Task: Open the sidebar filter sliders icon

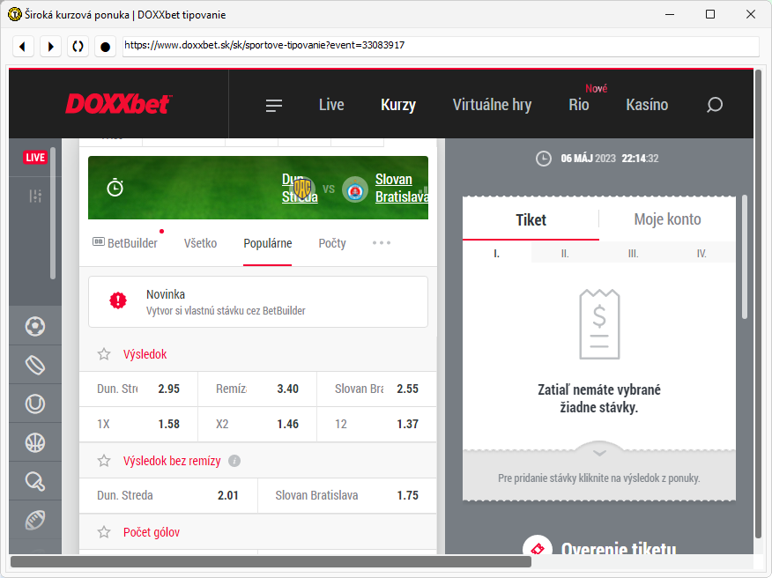Action: click(35, 196)
